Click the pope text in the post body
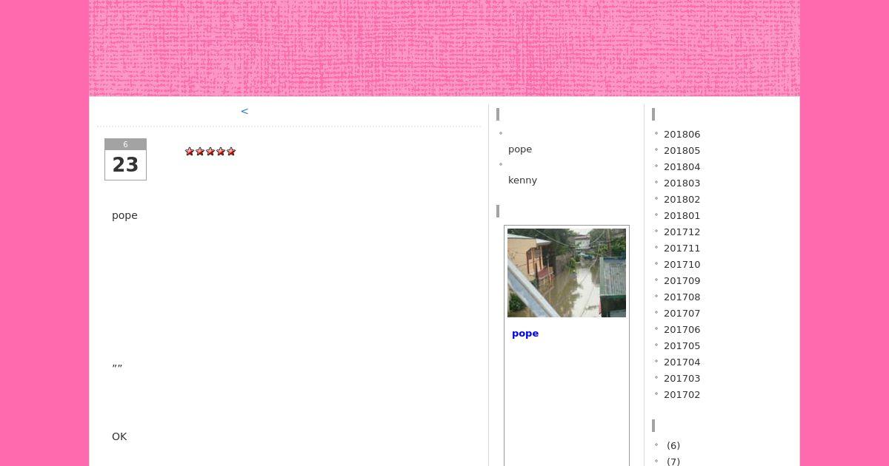Image resolution: width=889 pixels, height=466 pixels. click(124, 216)
